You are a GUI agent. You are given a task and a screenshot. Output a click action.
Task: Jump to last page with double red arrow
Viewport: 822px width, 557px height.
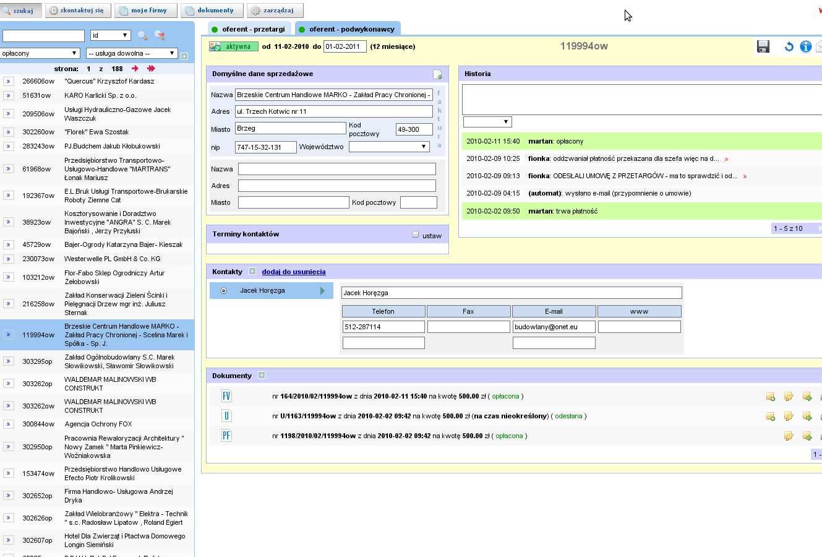click(x=152, y=69)
